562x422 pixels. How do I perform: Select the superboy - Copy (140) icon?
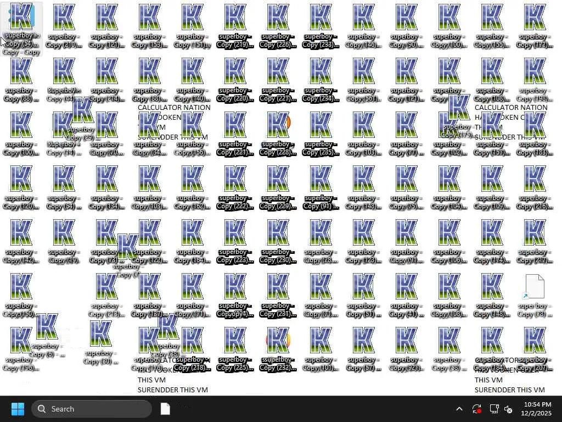click(x=193, y=80)
